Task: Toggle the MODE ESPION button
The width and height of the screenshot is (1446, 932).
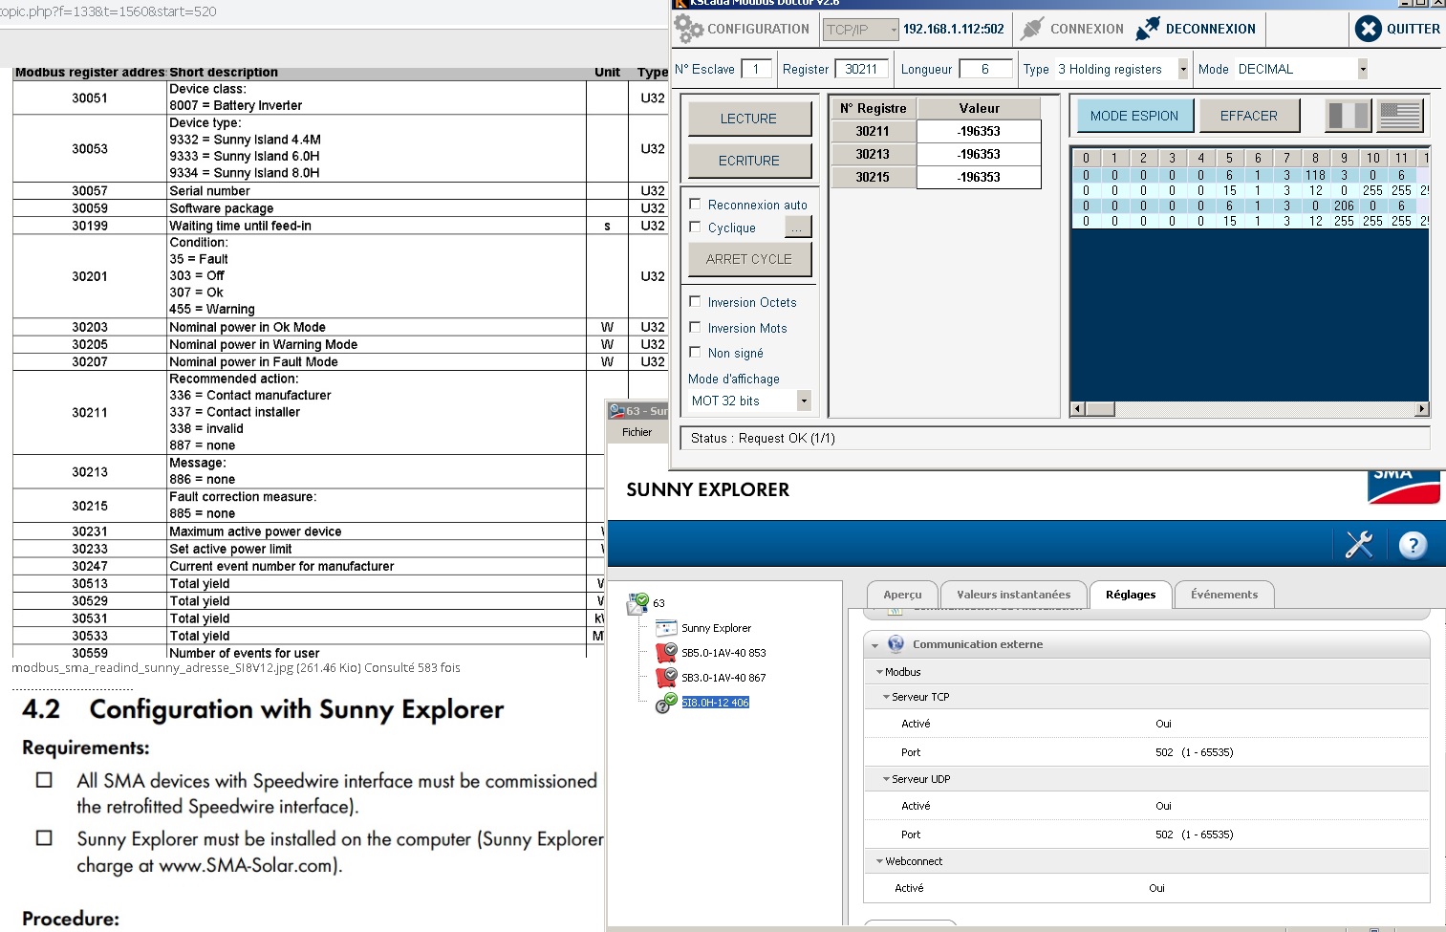Action: (x=1134, y=116)
